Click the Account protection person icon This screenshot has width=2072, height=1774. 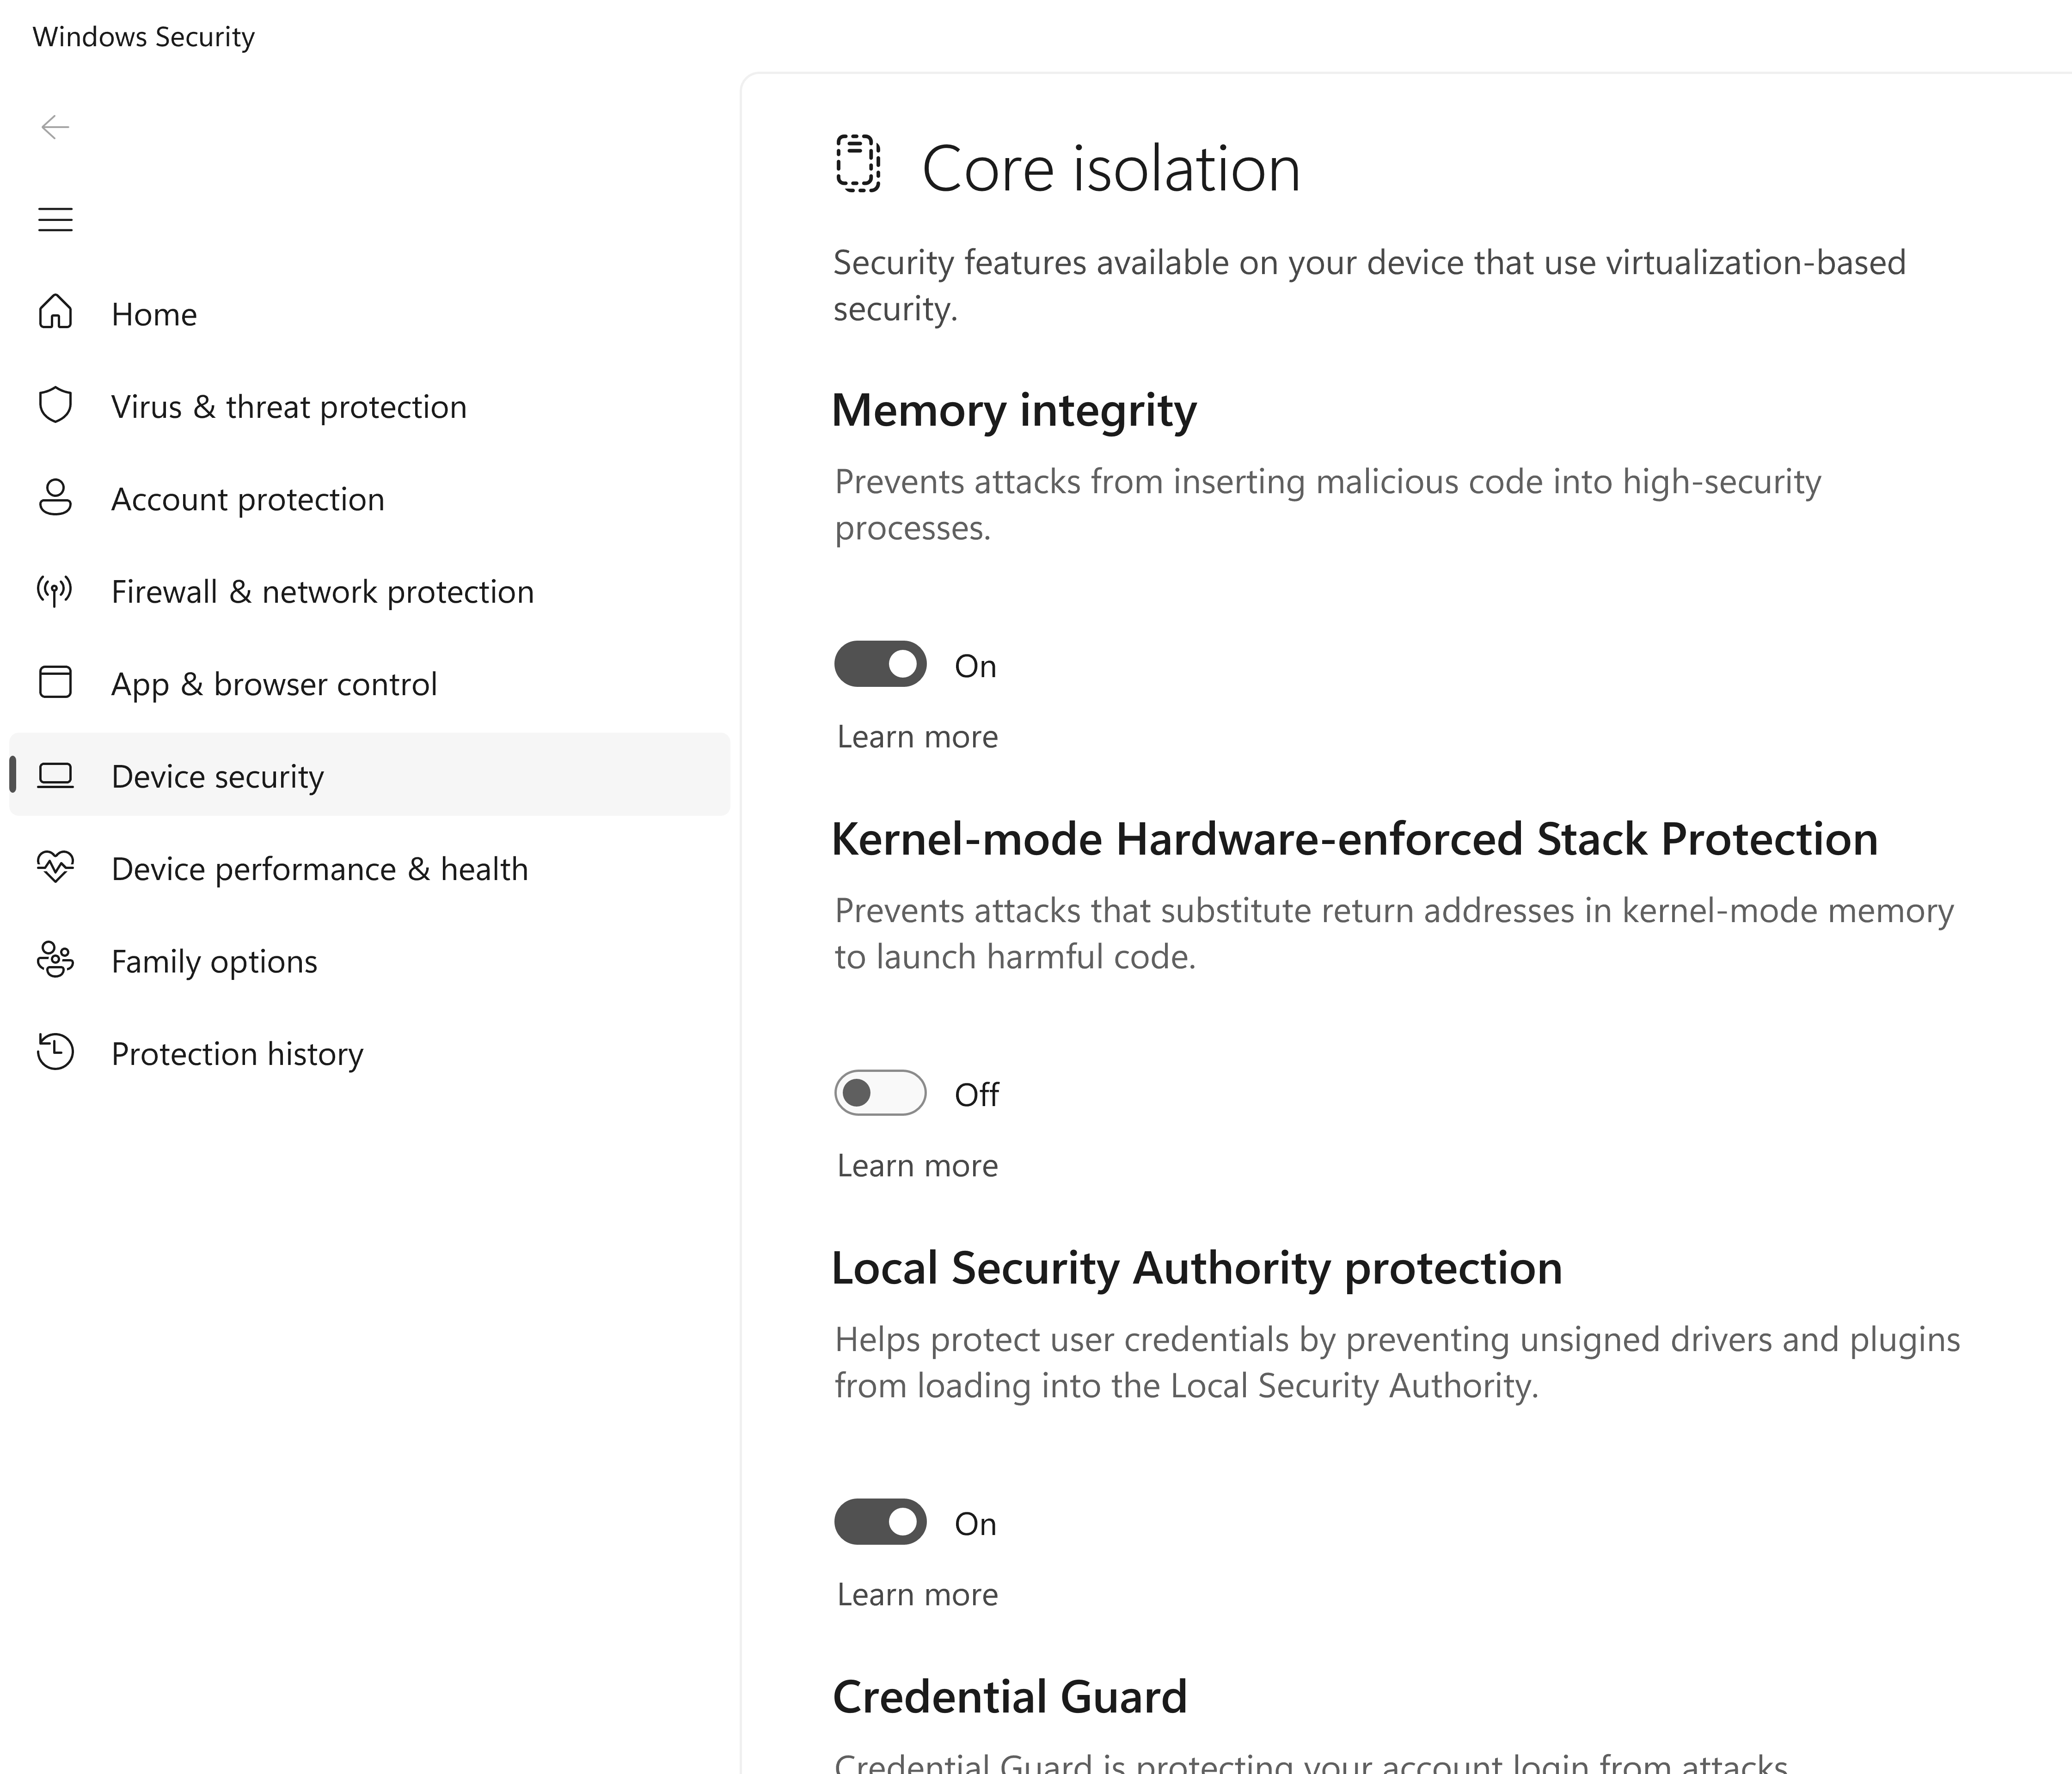coord(55,497)
